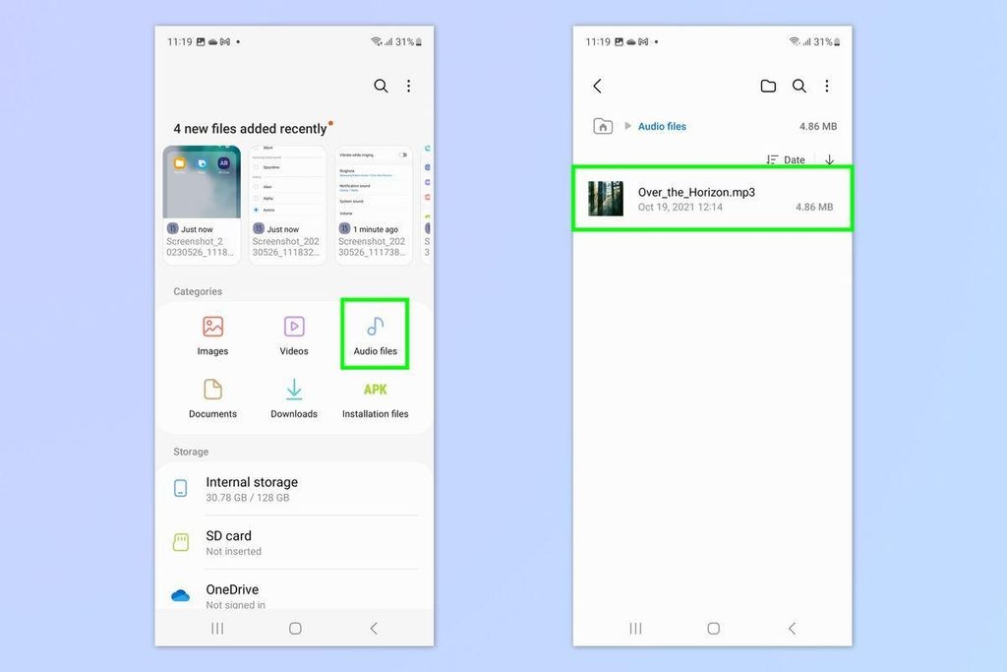Open the first recent screenshot marked Just now
1007x672 pixels.
click(202, 205)
